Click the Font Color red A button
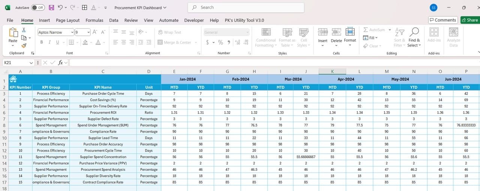480x191 pixels. point(98,42)
